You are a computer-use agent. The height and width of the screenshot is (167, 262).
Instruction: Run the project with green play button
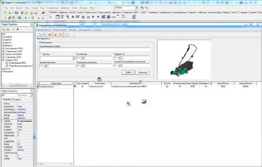click(x=26, y=18)
